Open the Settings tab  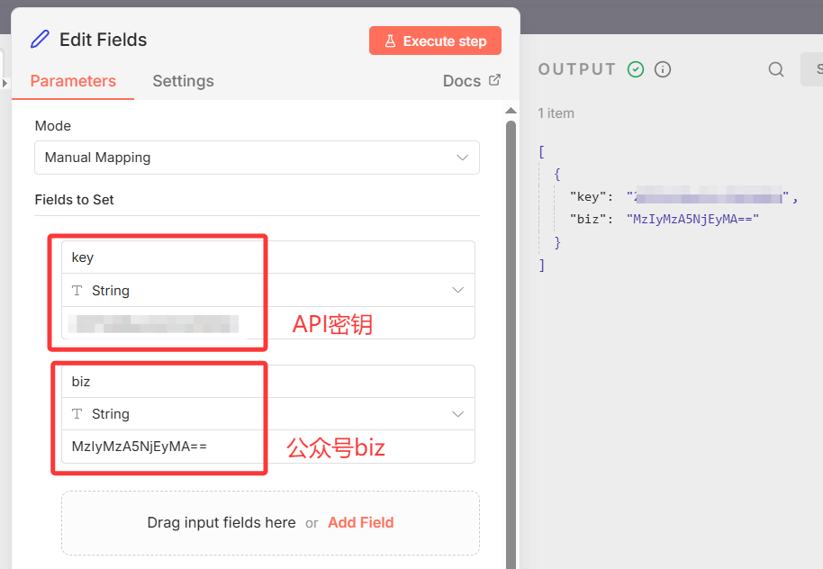tap(183, 81)
